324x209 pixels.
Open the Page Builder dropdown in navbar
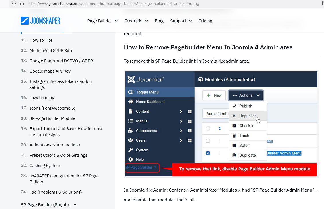(102, 21)
